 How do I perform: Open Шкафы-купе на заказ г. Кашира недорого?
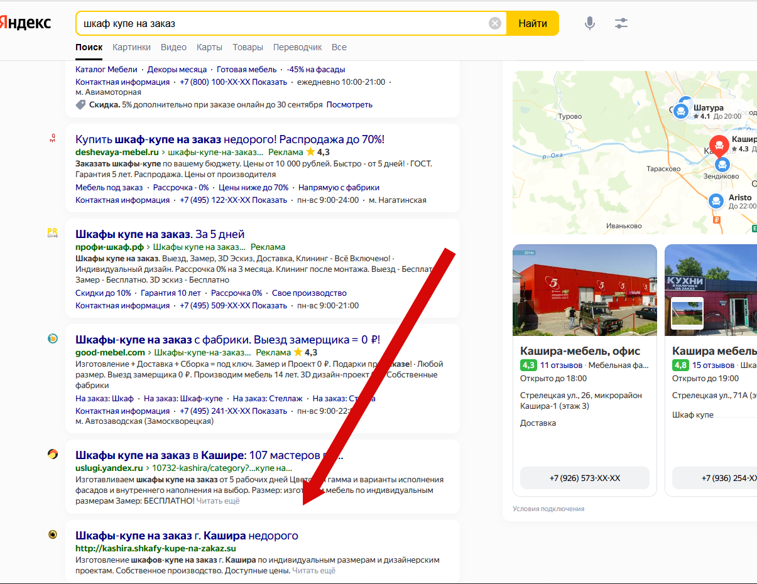[x=187, y=536]
